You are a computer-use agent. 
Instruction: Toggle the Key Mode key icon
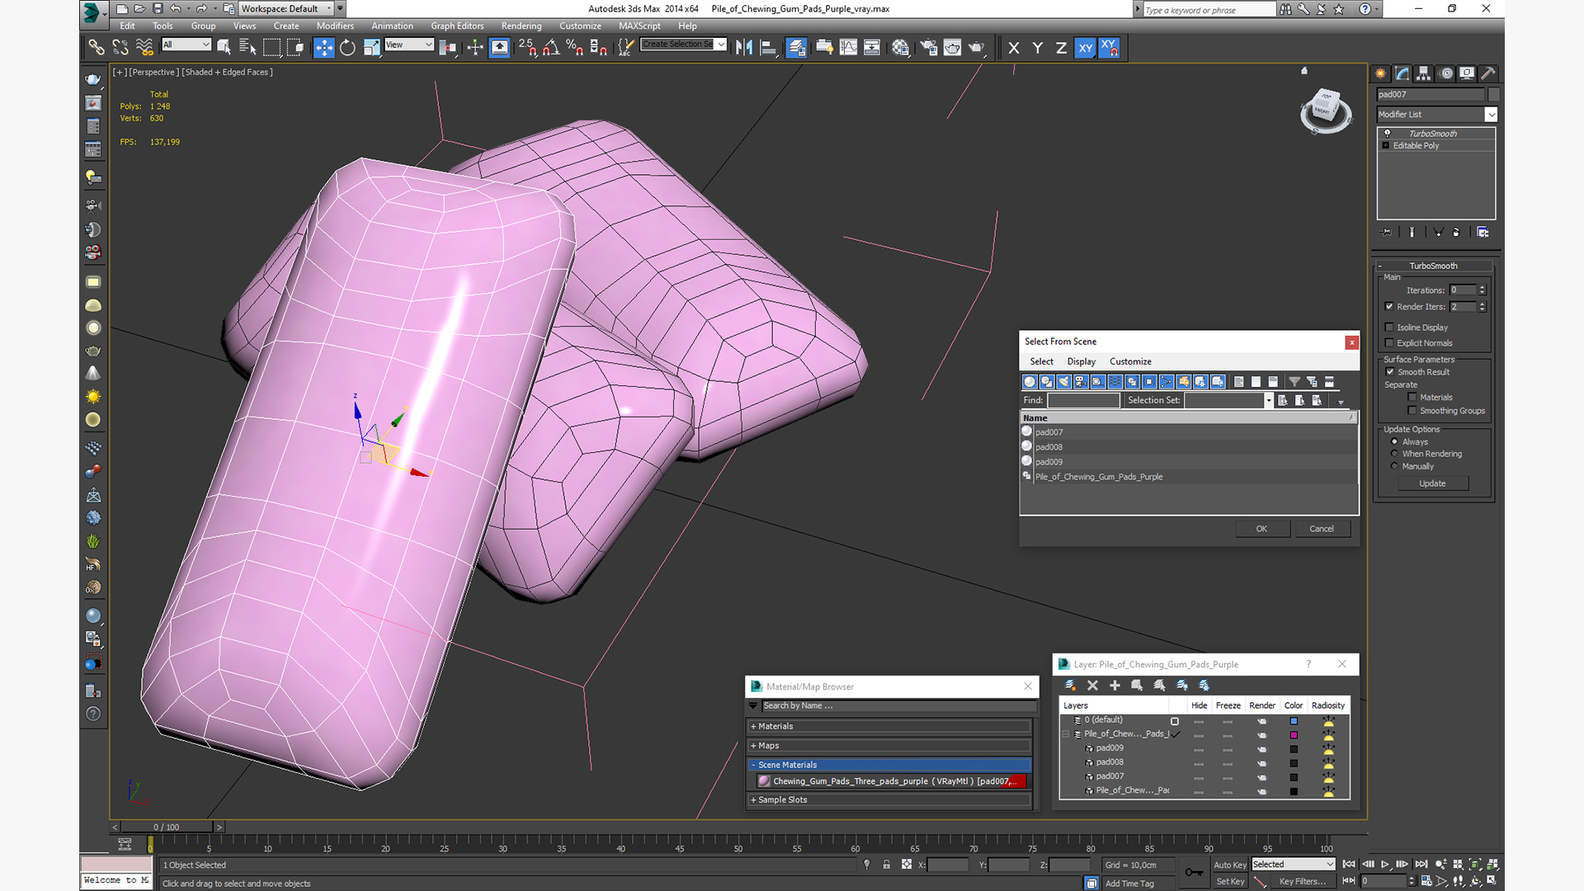(x=1194, y=872)
